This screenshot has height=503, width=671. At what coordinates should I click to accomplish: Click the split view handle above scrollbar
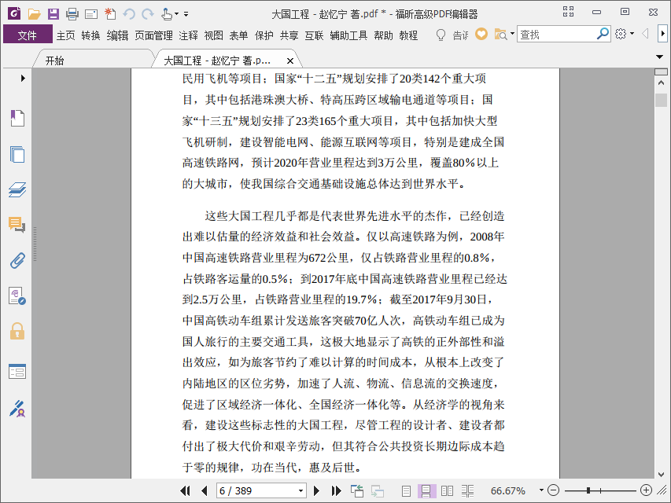click(x=661, y=72)
